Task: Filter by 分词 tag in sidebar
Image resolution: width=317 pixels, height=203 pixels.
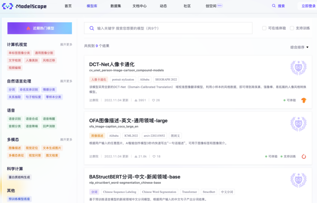Action: [12, 90]
